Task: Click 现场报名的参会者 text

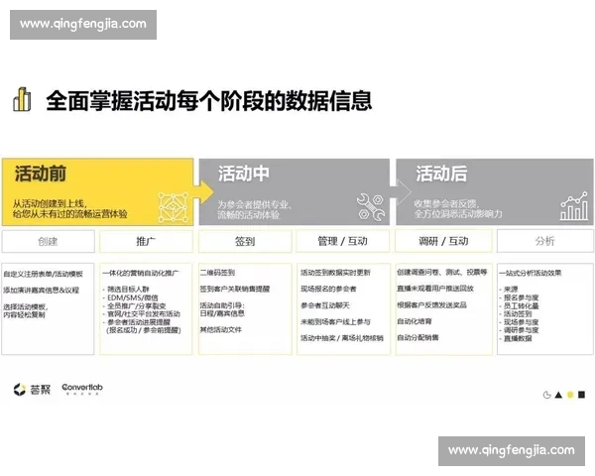Action: [x=328, y=289]
